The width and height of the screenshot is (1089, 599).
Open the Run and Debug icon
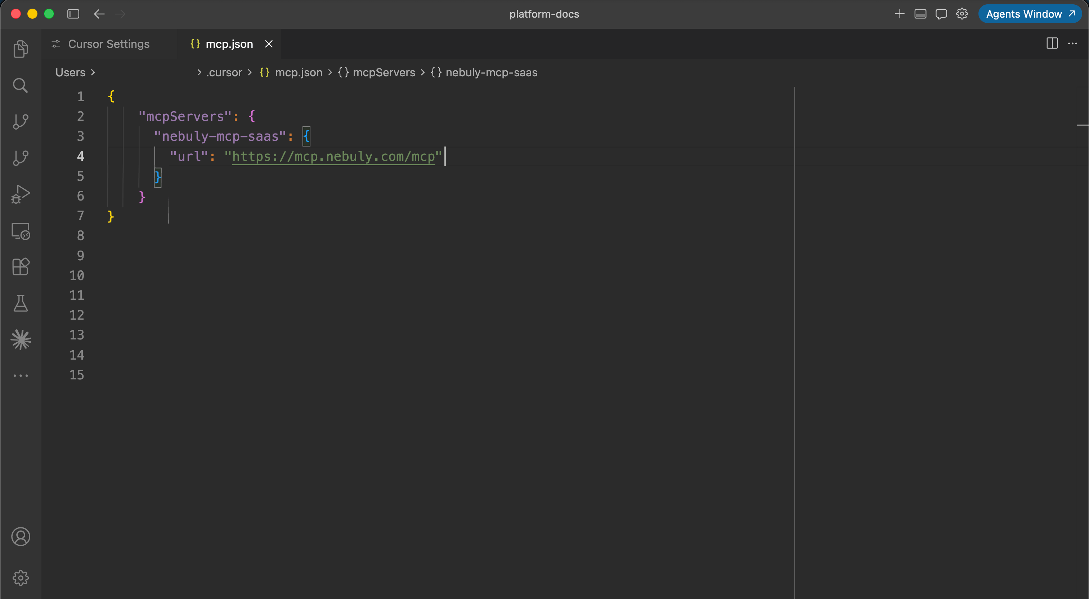point(20,194)
